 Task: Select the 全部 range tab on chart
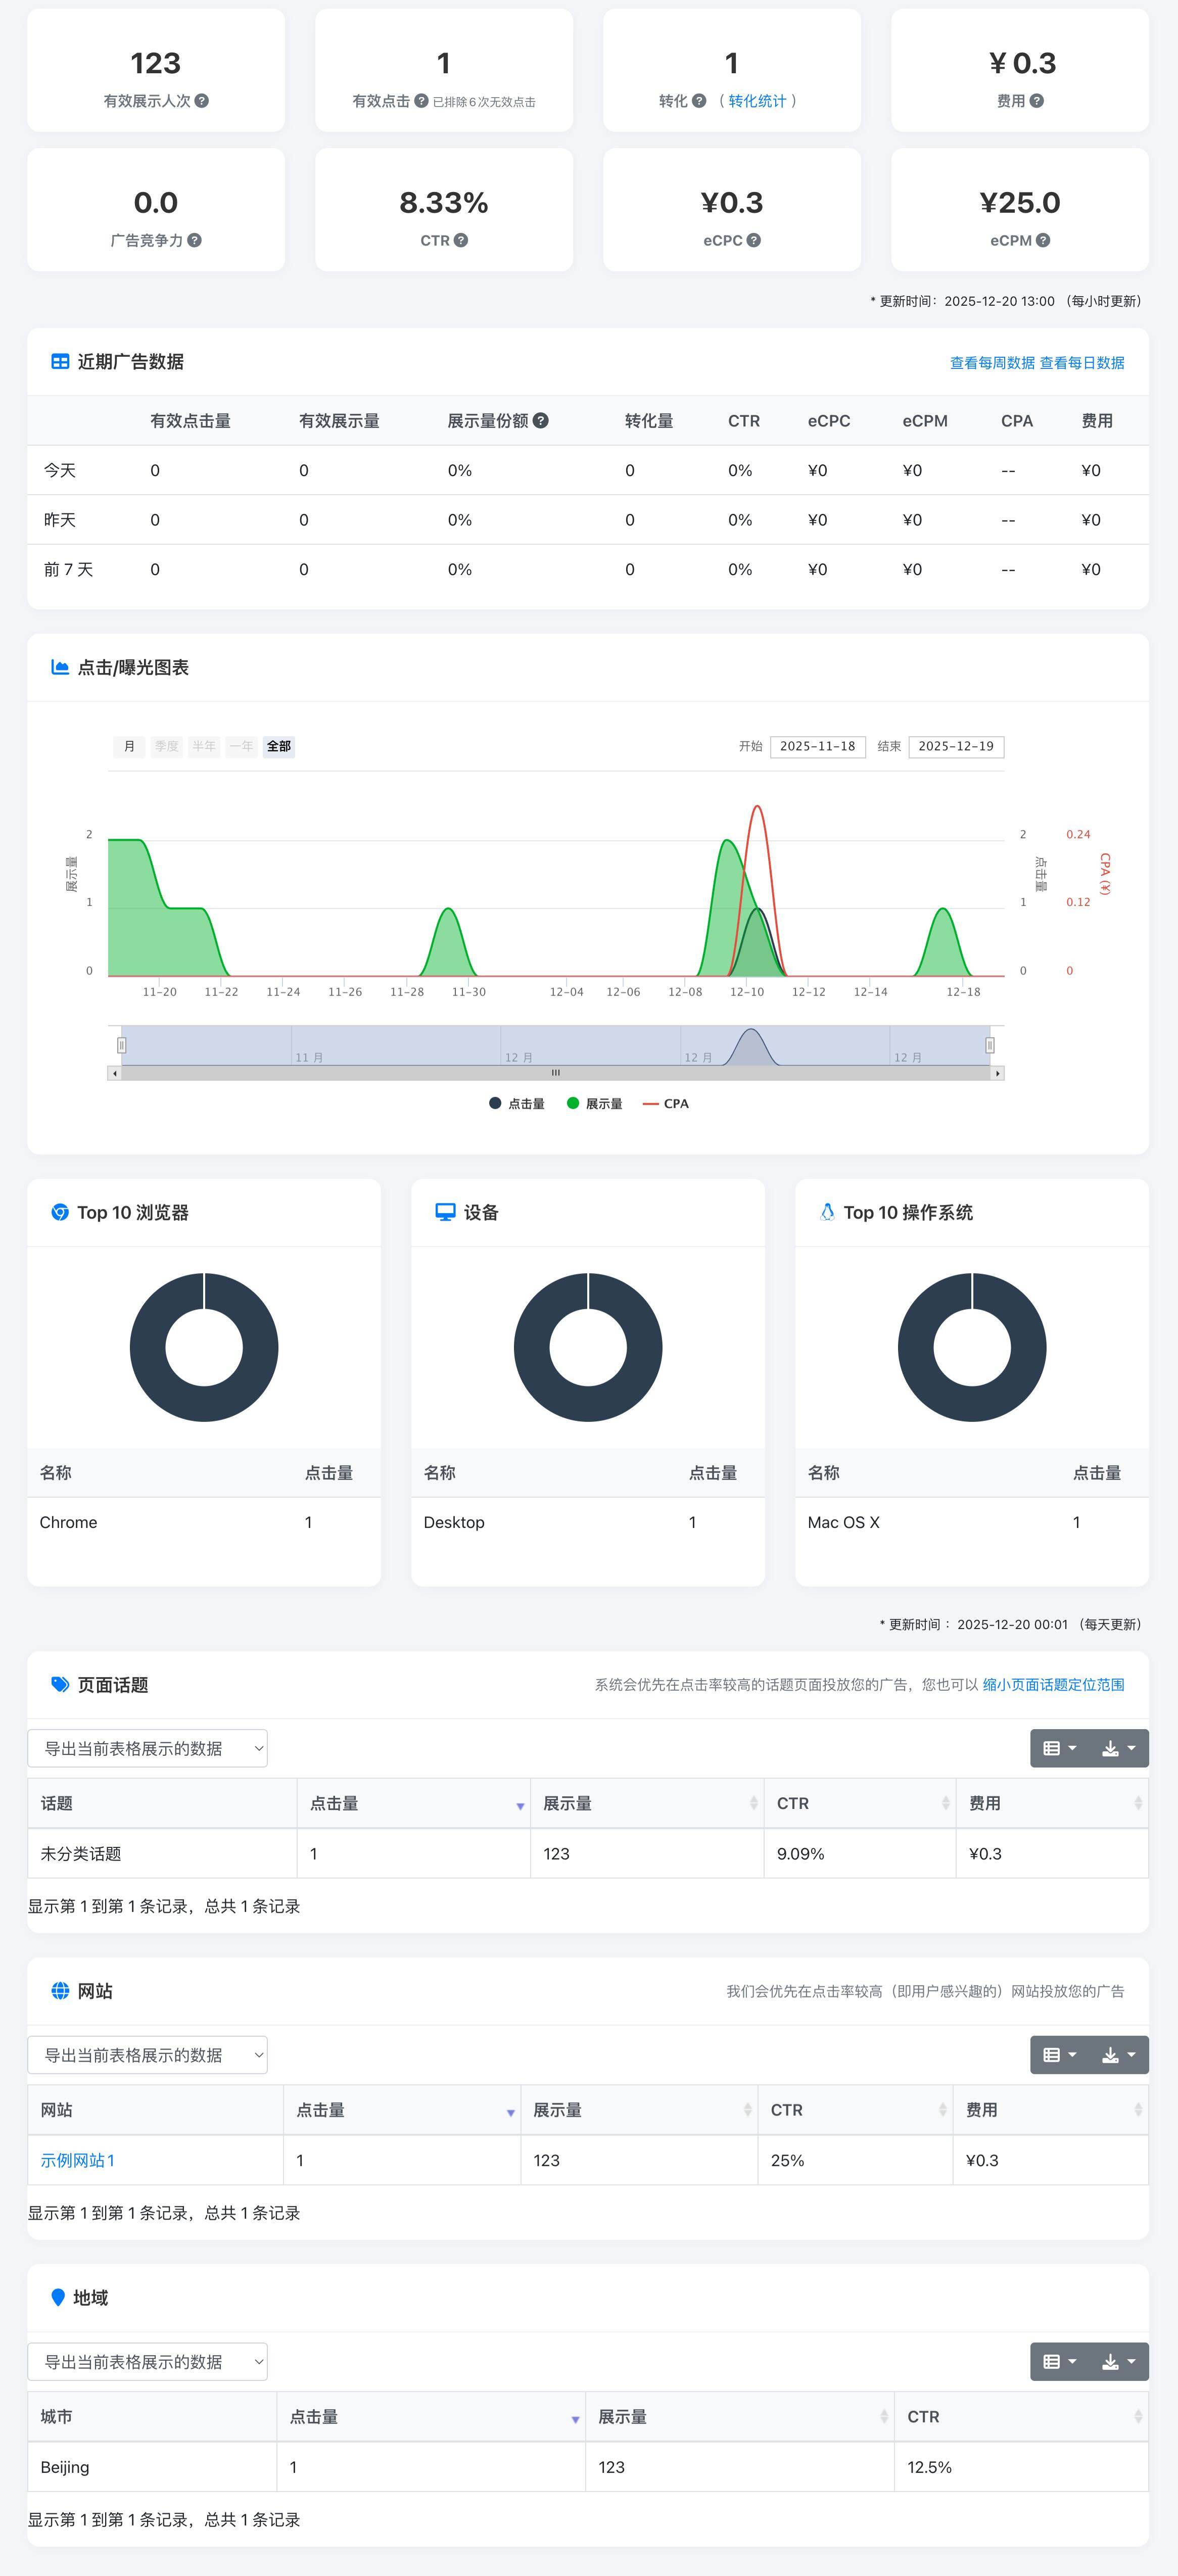pos(278,746)
